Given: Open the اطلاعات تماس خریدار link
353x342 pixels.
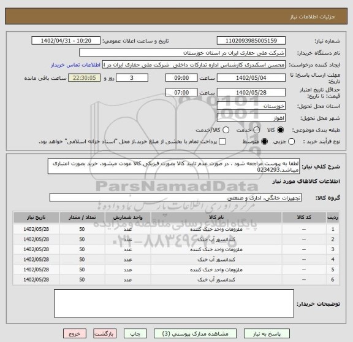Looking at the screenshot, I should click(x=75, y=65).
